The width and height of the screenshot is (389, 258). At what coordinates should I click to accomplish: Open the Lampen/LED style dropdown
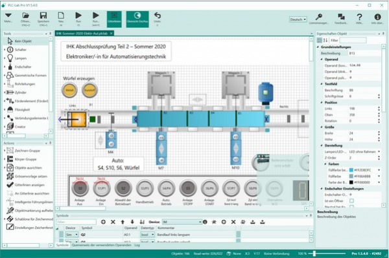(x=364, y=152)
